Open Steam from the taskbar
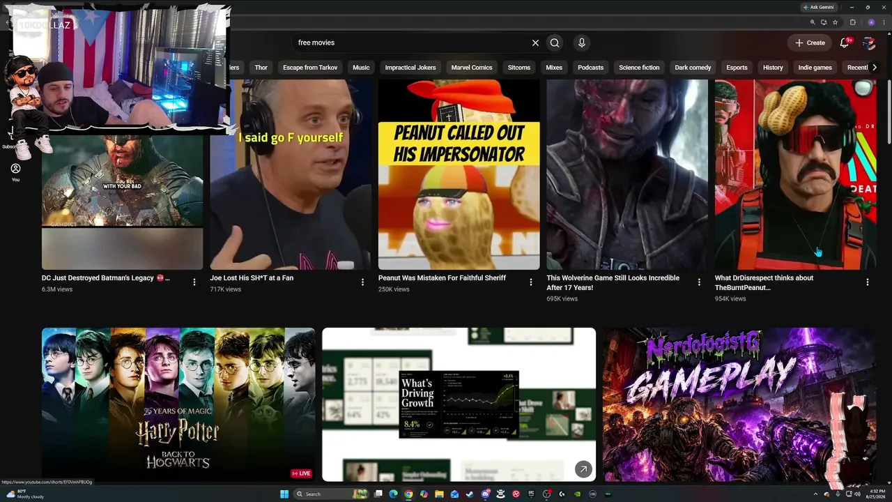 pos(470,494)
